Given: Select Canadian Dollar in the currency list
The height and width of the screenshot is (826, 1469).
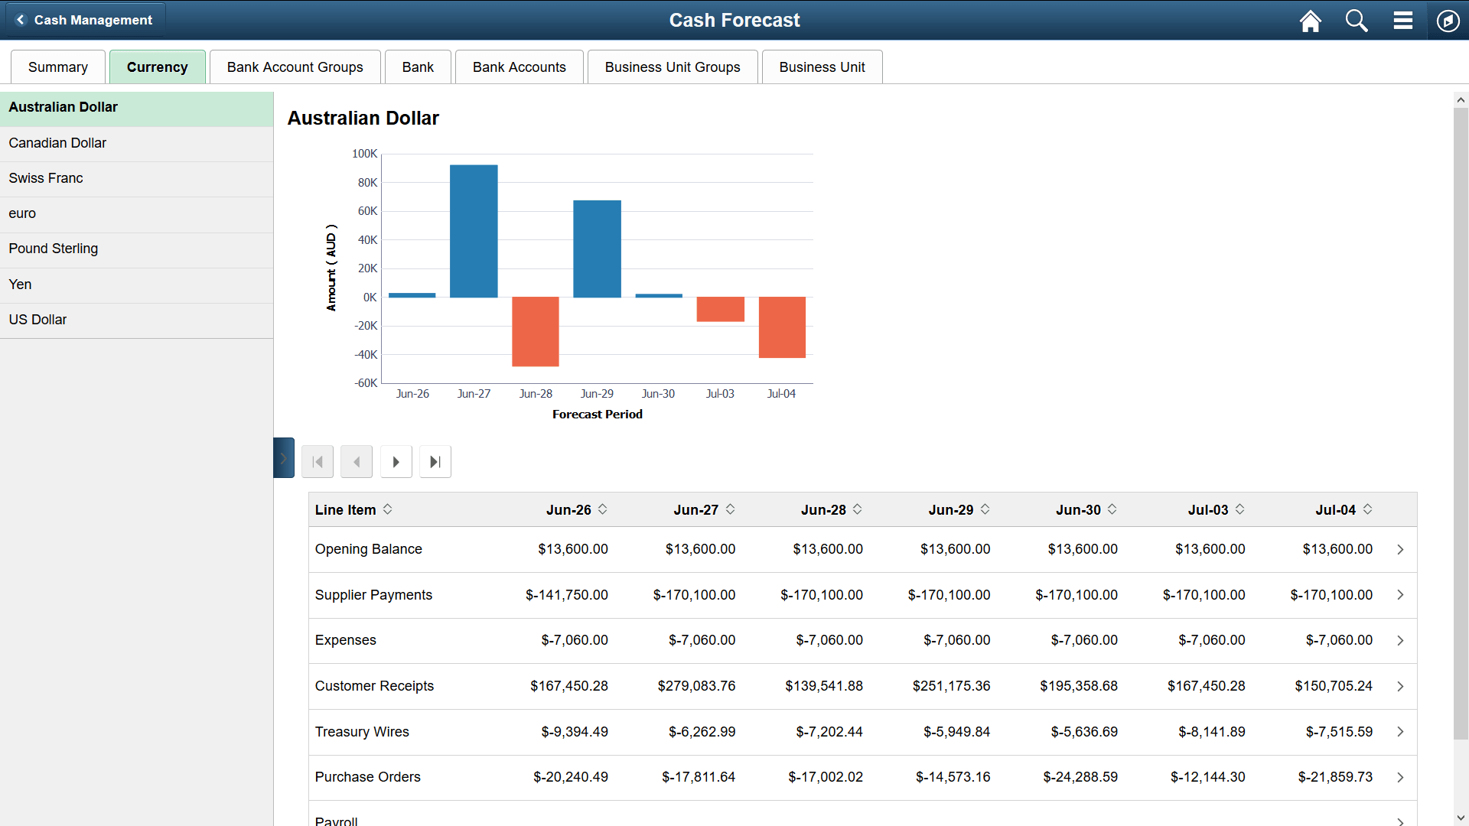Looking at the screenshot, I should (57, 143).
